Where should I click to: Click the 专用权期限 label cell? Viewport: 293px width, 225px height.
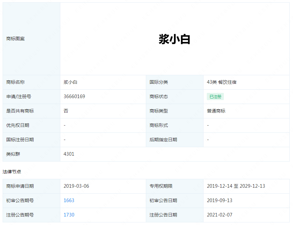click(175, 186)
